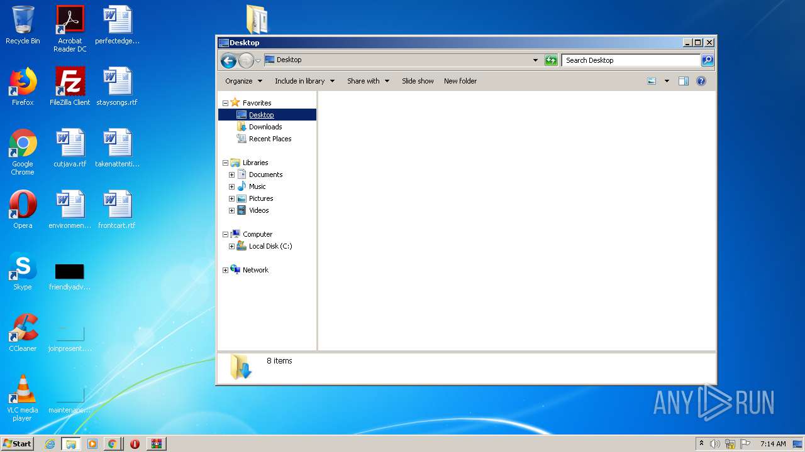Image resolution: width=805 pixels, height=452 pixels.
Task: Toggle the preview pane button
Action: click(684, 81)
